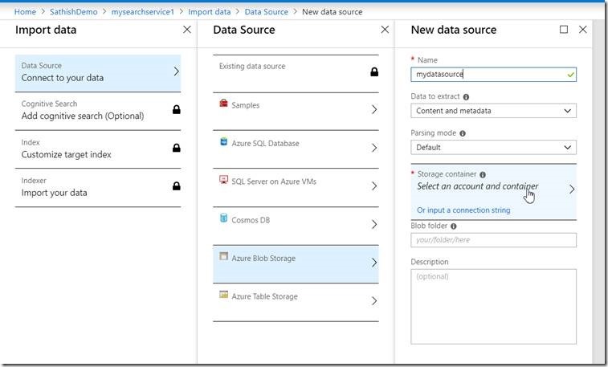Screen dimensions: 608x367
Task: Click the Azure Table Storage icon
Action: coord(223,294)
